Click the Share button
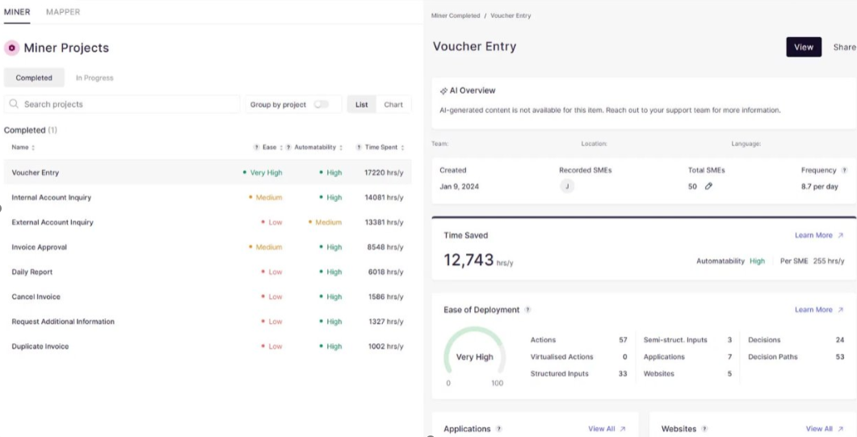The width and height of the screenshot is (857, 437). click(844, 47)
